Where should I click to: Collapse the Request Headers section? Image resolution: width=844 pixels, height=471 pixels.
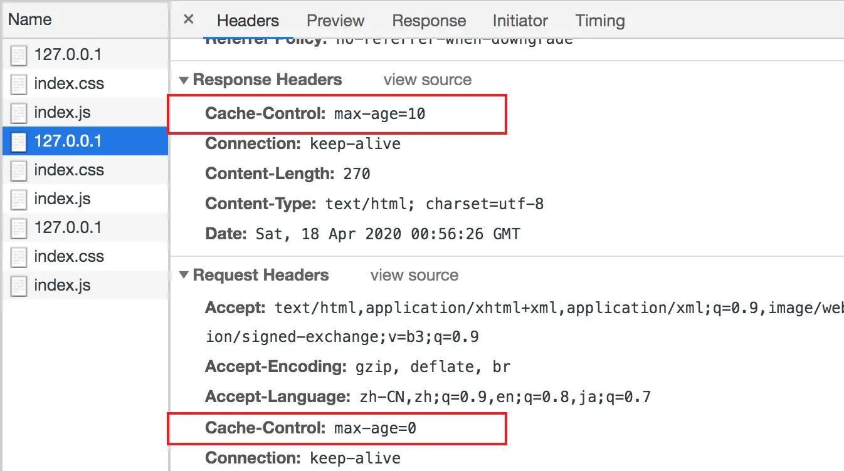pos(184,276)
